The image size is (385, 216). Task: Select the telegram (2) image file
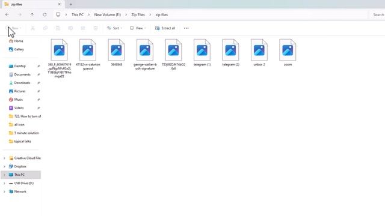(230, 53)
